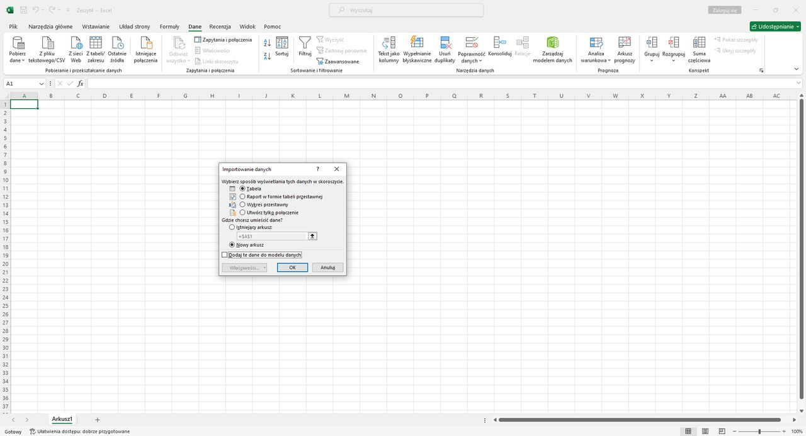Confirm the import with OK
The height and width of the screenshot is (436, 806).
pyautogui.click(x=292, y=267)
